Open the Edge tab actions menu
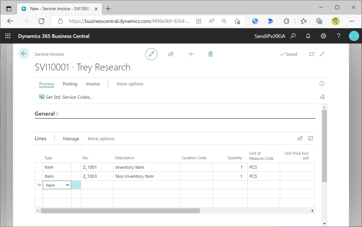 tap(9, 9)
